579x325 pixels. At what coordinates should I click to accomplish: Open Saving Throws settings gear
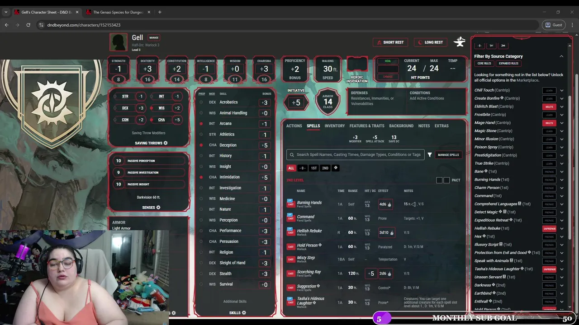click(x=166, y=143)
